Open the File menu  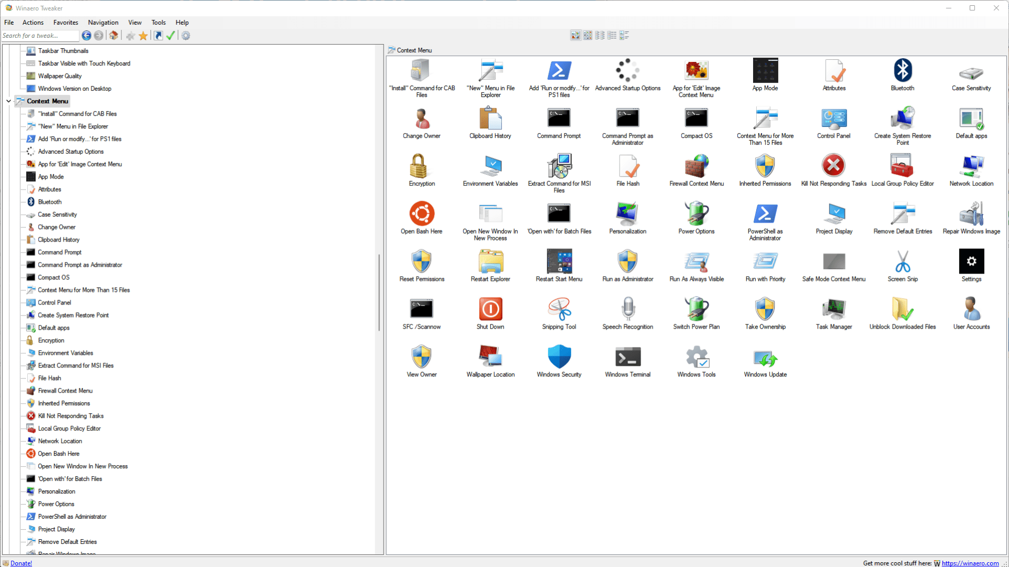point(9,23)
